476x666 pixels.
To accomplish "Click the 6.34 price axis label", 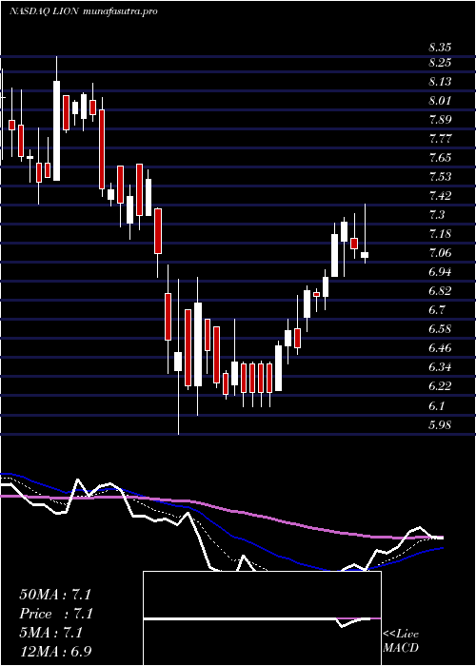I will click(440, 366).
